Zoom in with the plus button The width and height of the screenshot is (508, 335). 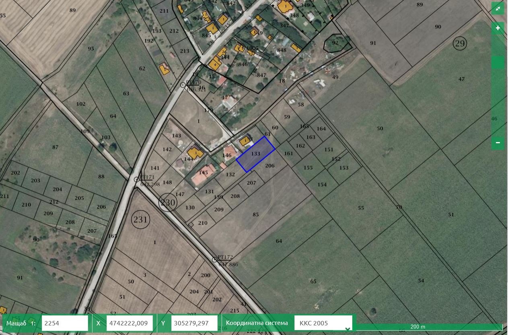[x=498, y=28]
